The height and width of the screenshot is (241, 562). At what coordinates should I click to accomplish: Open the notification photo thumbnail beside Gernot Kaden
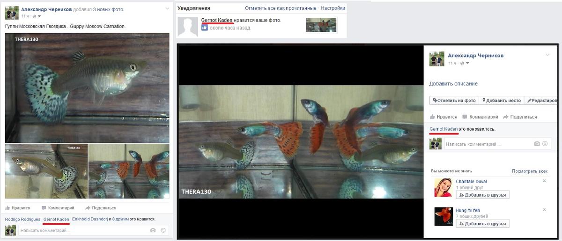tap(321, 25)
